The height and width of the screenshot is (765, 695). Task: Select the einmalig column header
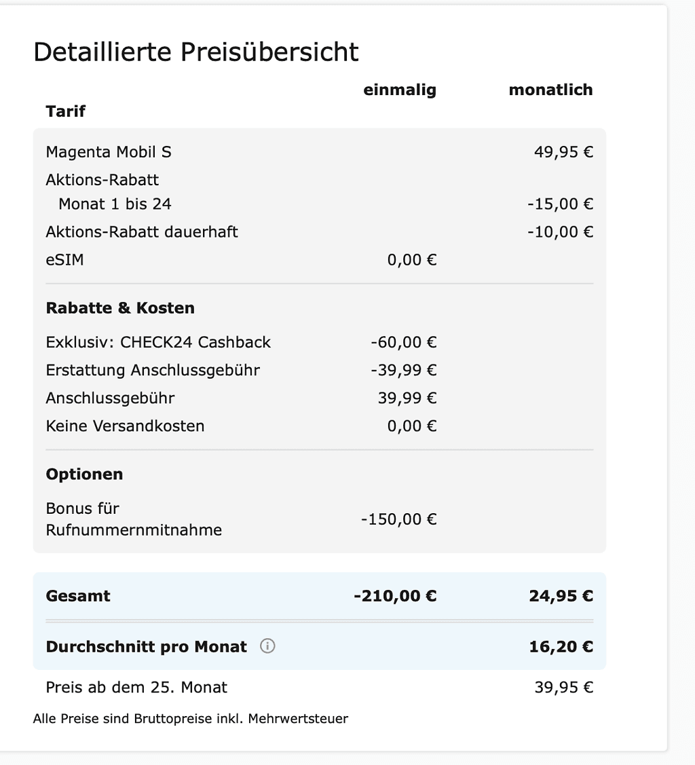click(x=400, y=90)
